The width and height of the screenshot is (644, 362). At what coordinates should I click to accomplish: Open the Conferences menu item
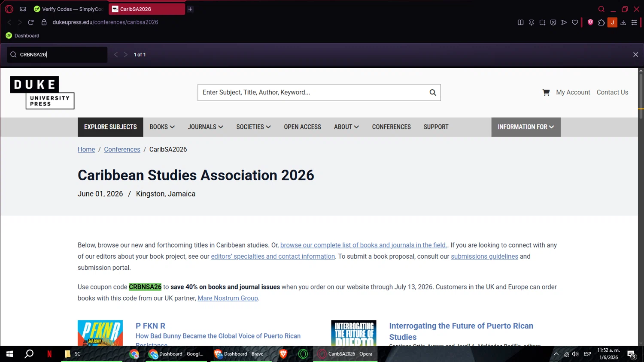(392, 127)
